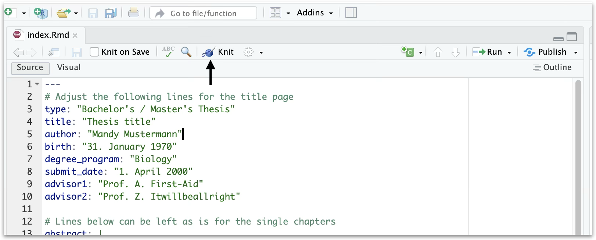Insert a new code chunk

click(x=407, y=52)
